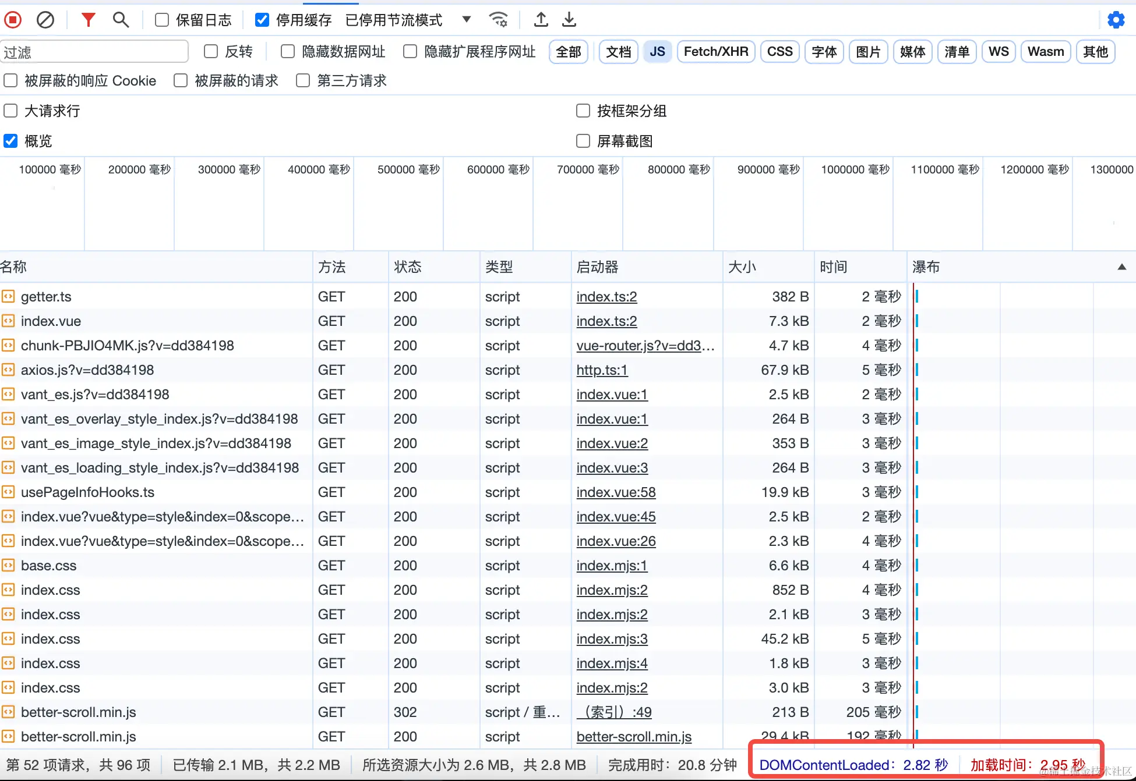This screenshot has height=781, width=1136.
Task: Click the export HAR download icon
Action: [569, 20]
